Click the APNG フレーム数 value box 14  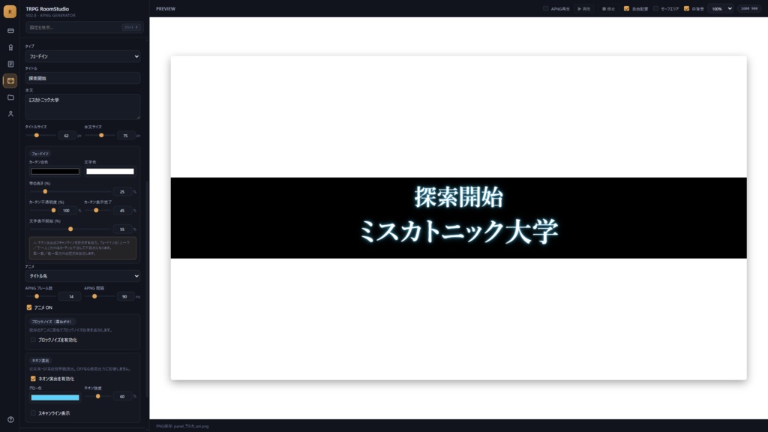coord(71,297)
